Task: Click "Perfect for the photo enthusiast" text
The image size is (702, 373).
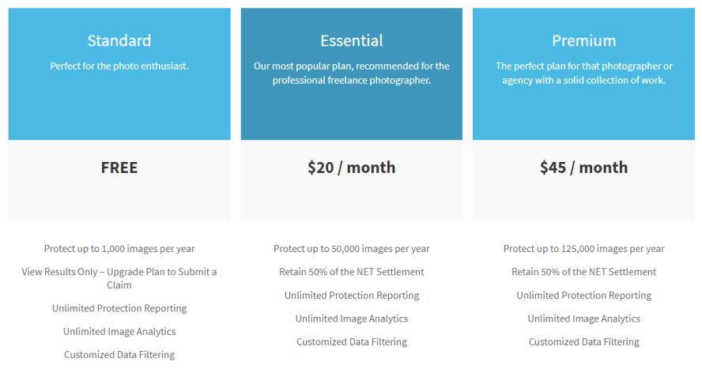Action: [119, 66]
